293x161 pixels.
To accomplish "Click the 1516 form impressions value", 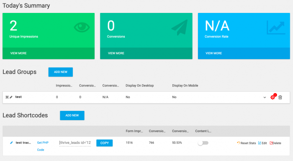I will point(129,143).
